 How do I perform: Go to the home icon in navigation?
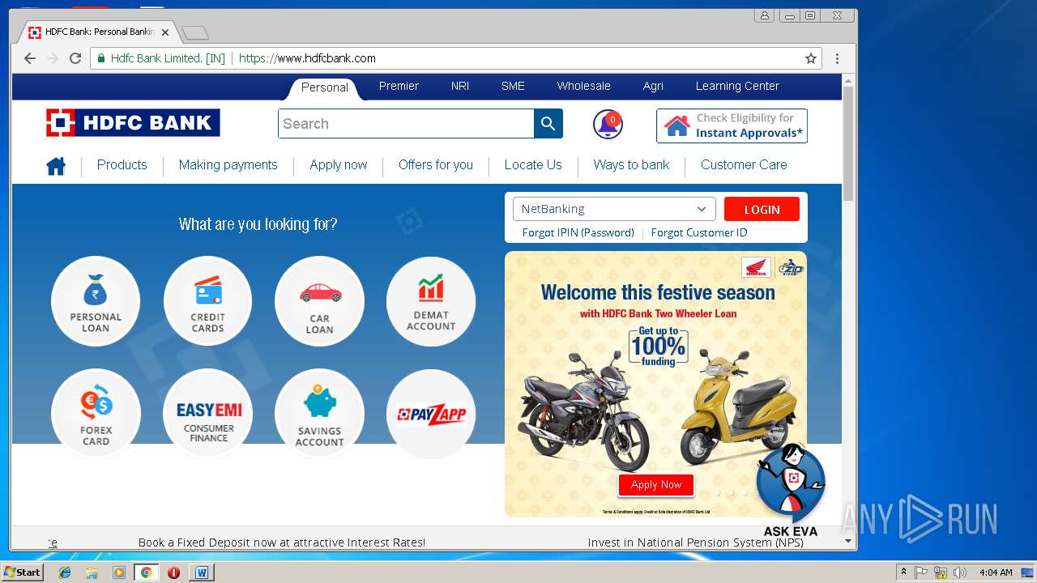56,166
